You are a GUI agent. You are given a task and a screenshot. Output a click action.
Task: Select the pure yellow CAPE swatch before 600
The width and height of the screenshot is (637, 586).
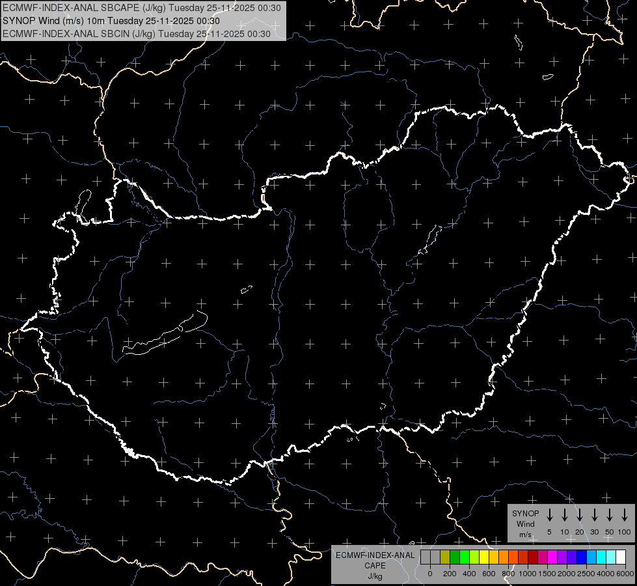[x=484, y=557]
